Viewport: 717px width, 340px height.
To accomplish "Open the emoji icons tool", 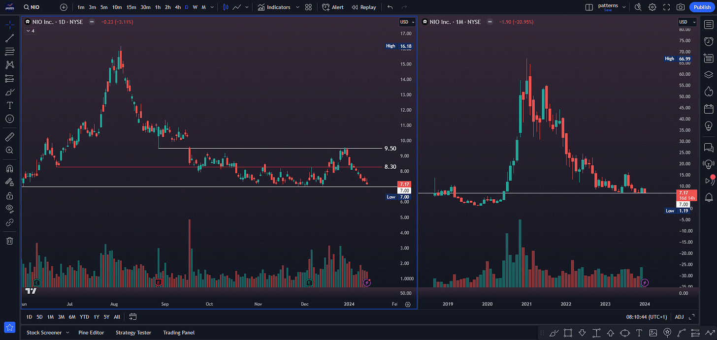I will click(10, 119).
